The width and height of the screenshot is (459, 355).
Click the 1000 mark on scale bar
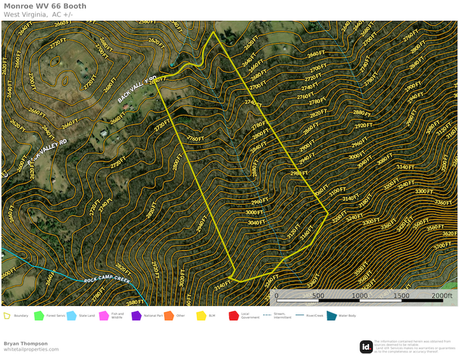tap(359, 296)
